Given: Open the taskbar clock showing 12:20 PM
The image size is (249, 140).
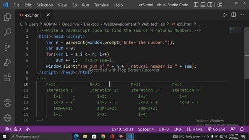Looking at the screenshot, I should point(233,136).
